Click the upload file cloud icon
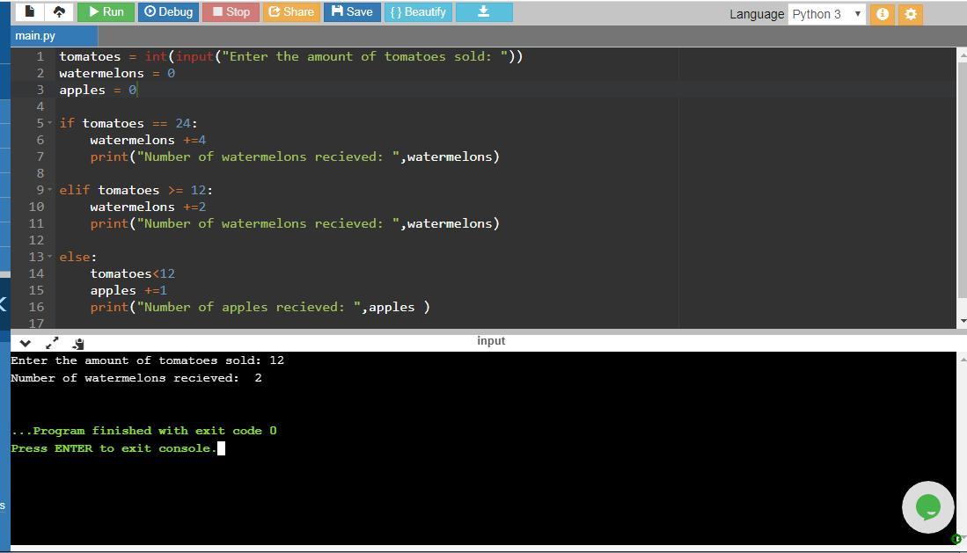Viewport: 967px width, 553px height. (59, 12)
